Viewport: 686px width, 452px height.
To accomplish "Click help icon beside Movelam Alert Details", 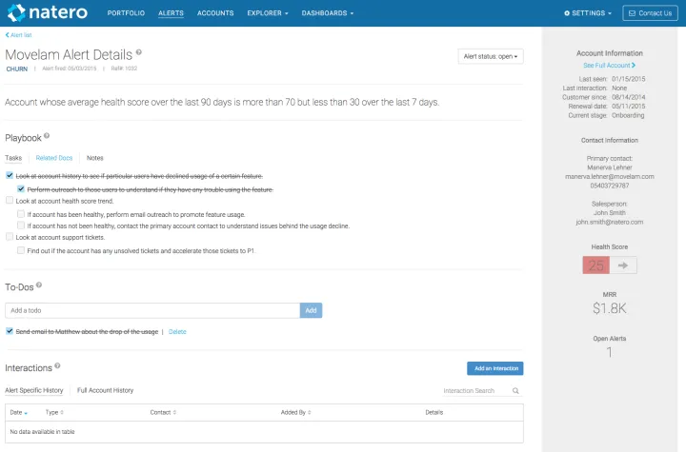I will (139, 53).
